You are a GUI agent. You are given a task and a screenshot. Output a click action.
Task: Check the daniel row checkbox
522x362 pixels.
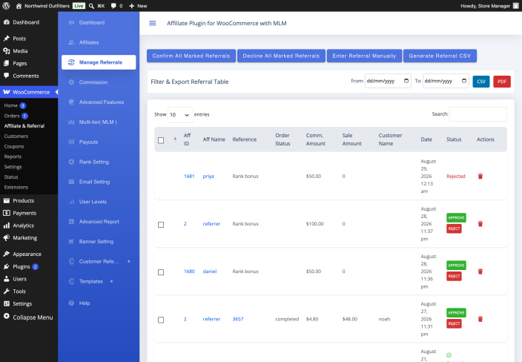(161, 272)
